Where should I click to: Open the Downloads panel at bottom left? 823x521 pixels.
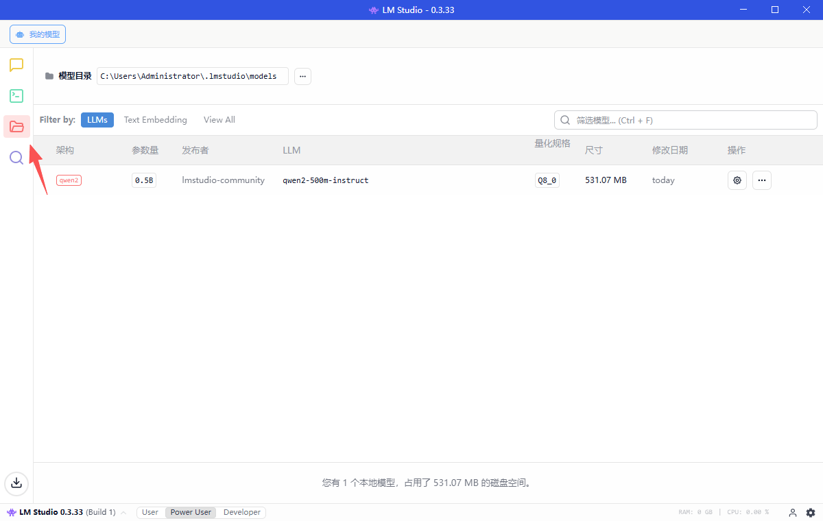click(x=16, y=483)
